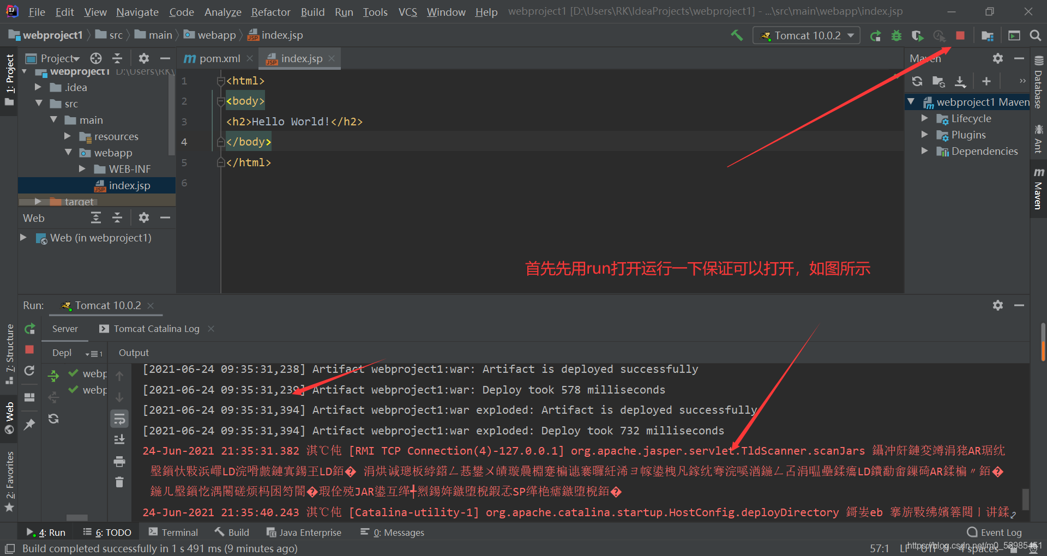Screen dimensions: 1047x556
Task: Toggle Ant tool window on right strip
Action: coord(1038,139)
